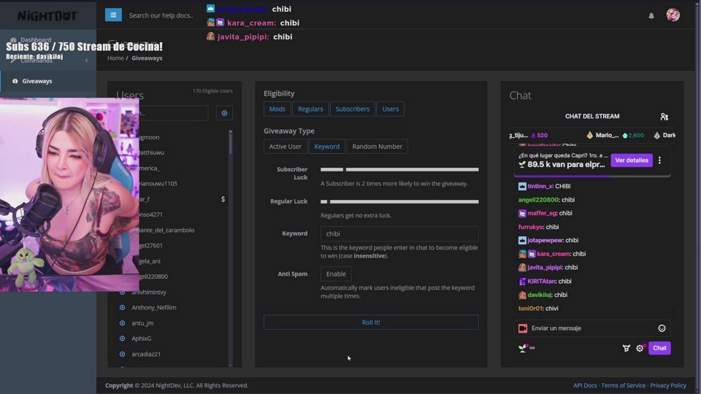
Task: Collapse the sidebar using the chevron arrow
Action: (x=86, y=61)
